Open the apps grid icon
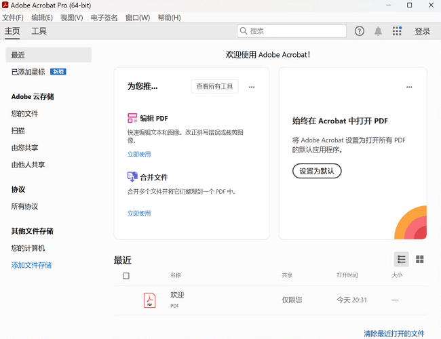The height and width of the screenshot is (339, 441). click(x=397, y=31)
